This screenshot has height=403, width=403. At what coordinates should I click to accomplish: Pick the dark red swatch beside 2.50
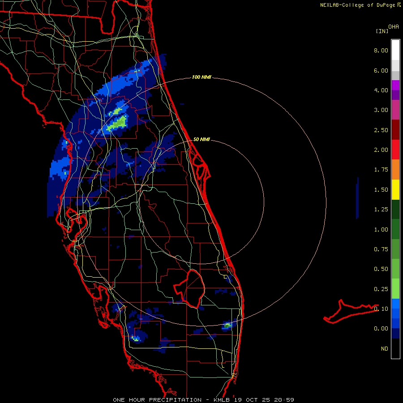coord(395,130)
